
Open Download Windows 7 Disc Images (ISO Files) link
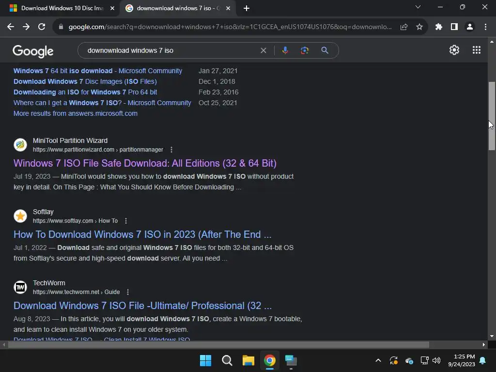point(85,81)
